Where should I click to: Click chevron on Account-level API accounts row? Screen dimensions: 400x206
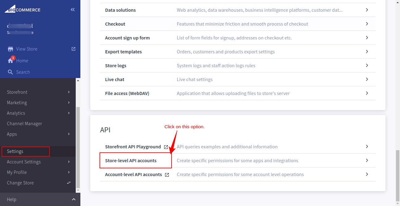(367, 174)
